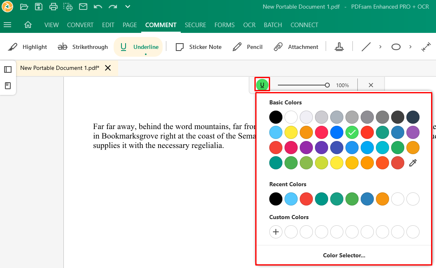Choose the pink-red swatch in second row
This screenshot has height=268, width=436.
(x=322, y=132)
